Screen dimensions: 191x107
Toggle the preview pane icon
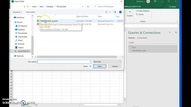[x=115, y=12]
